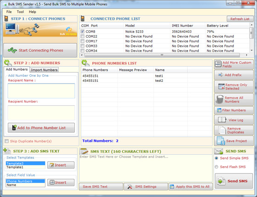
Task: Click the trash bin Remove All Numbers icon
Action: tap(220, 99)
